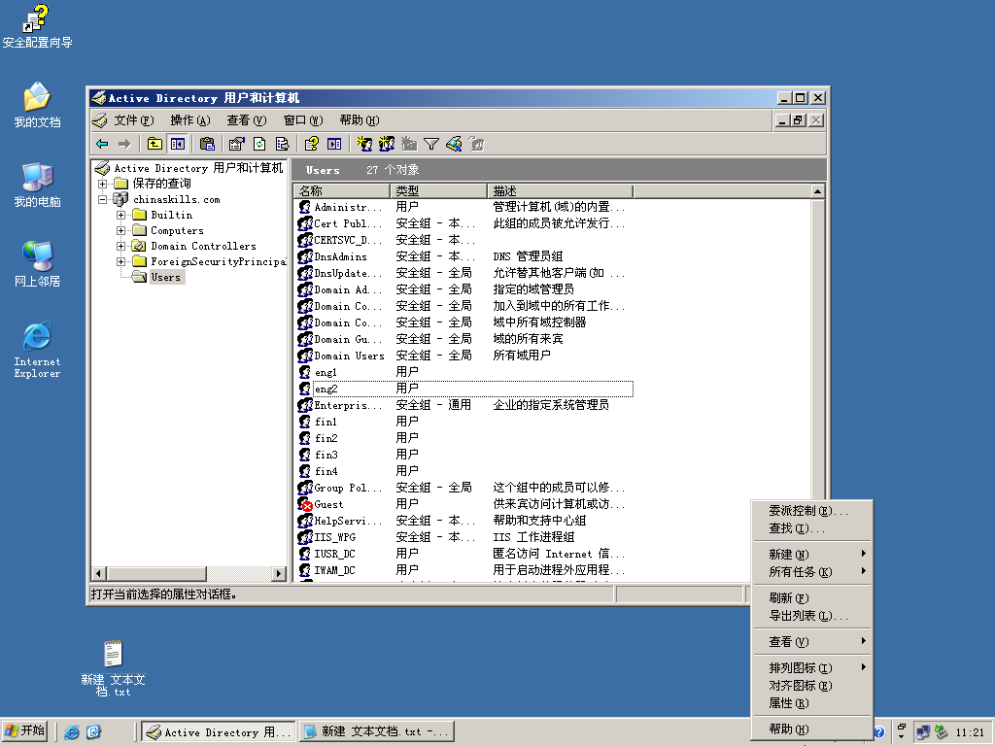This screenshot has width=995, height=746.
Task: Click the Forward arrow in the toolbar
Action: [x=124, y=144]
